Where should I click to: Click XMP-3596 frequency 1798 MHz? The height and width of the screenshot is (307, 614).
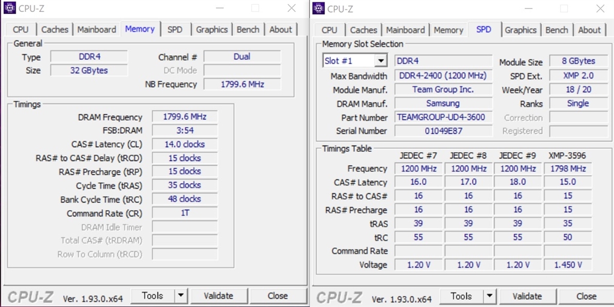pos(568,169)
